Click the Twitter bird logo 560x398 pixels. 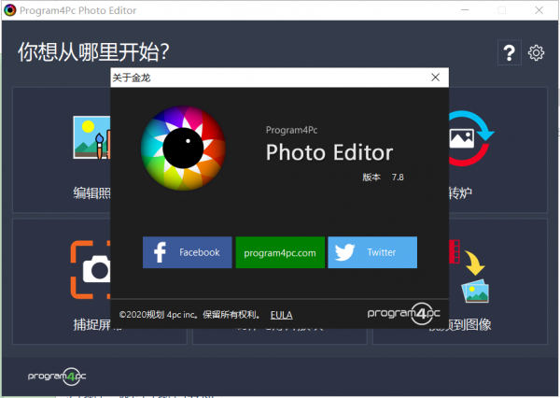[x=344, y=252]
